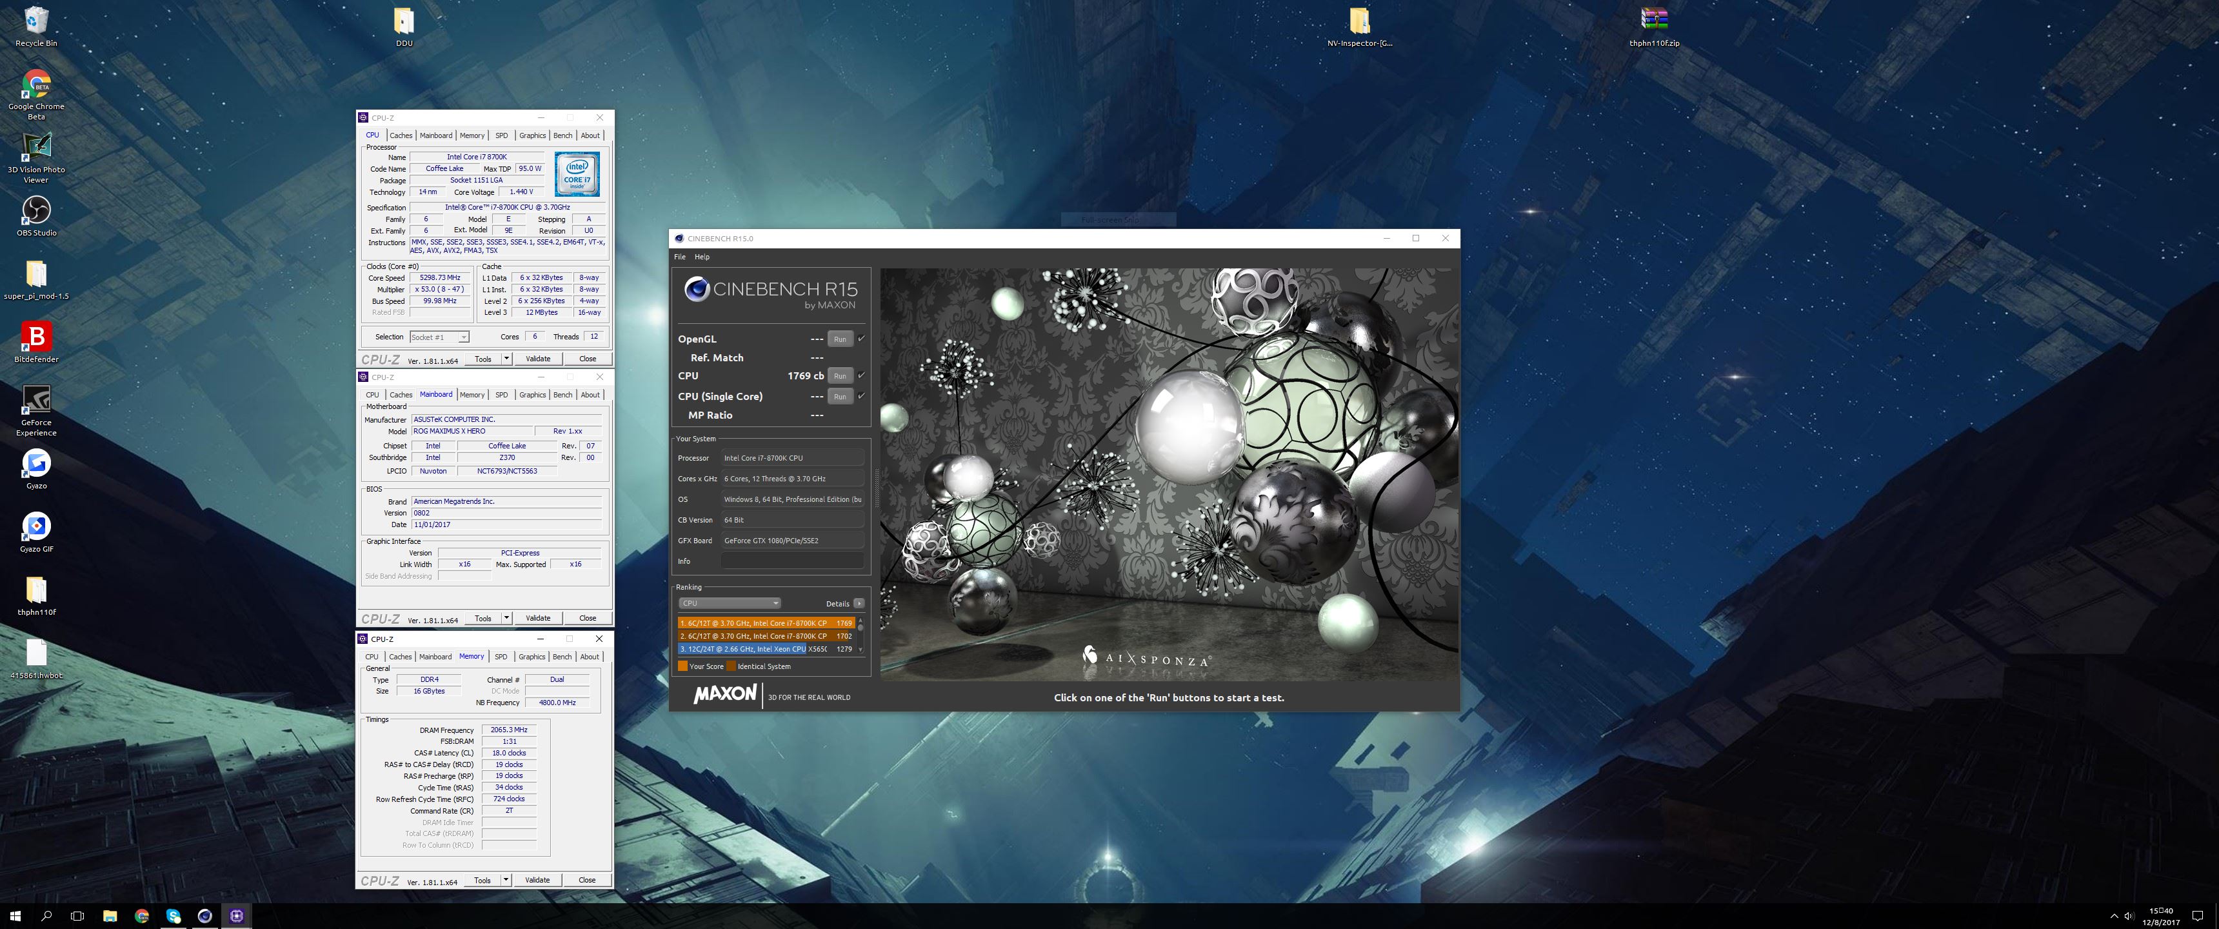Viewport: 2219px width, 929px height.
Task: Click the Intel Core i7 logo in CPU-Z
Action: (x=577, y=174)
